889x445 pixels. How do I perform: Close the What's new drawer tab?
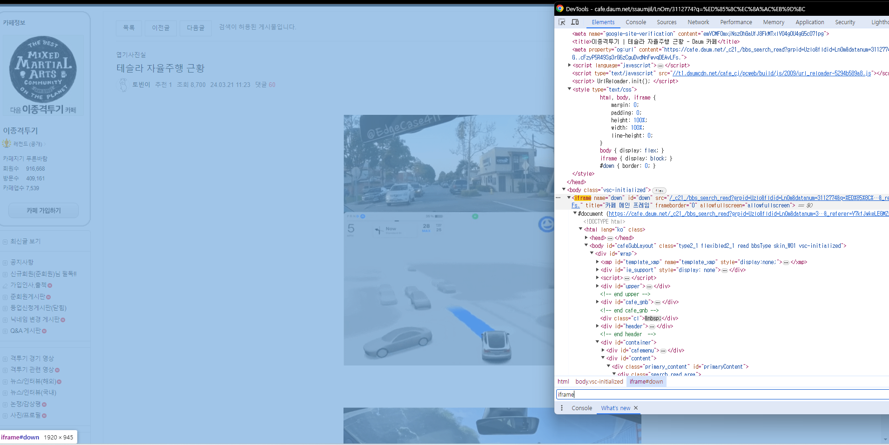636,408
